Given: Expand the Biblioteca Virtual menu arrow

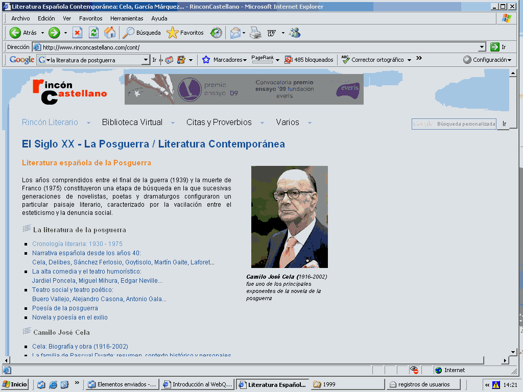Looking at the screenshot, I should pos(173,122).
